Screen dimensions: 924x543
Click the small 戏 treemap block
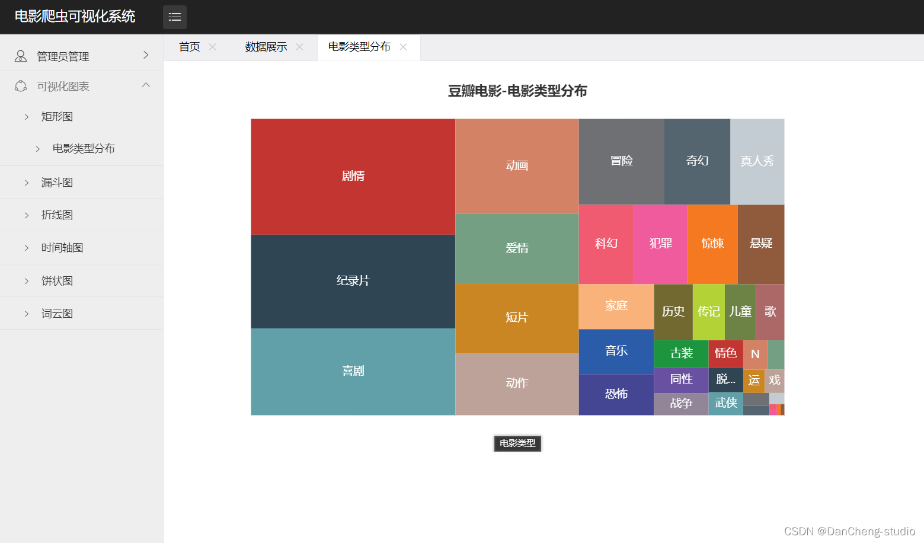[775, 381]
